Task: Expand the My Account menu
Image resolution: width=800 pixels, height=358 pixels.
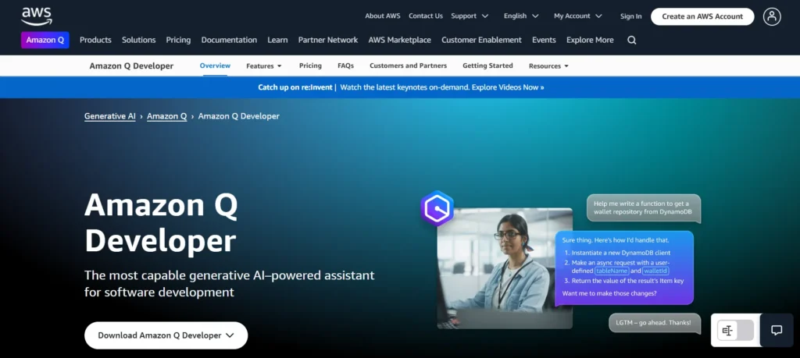Action: point(577,16)
